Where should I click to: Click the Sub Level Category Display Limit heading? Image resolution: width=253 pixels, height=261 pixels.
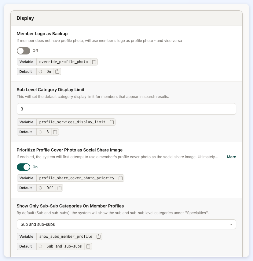(x=50, y=90)
